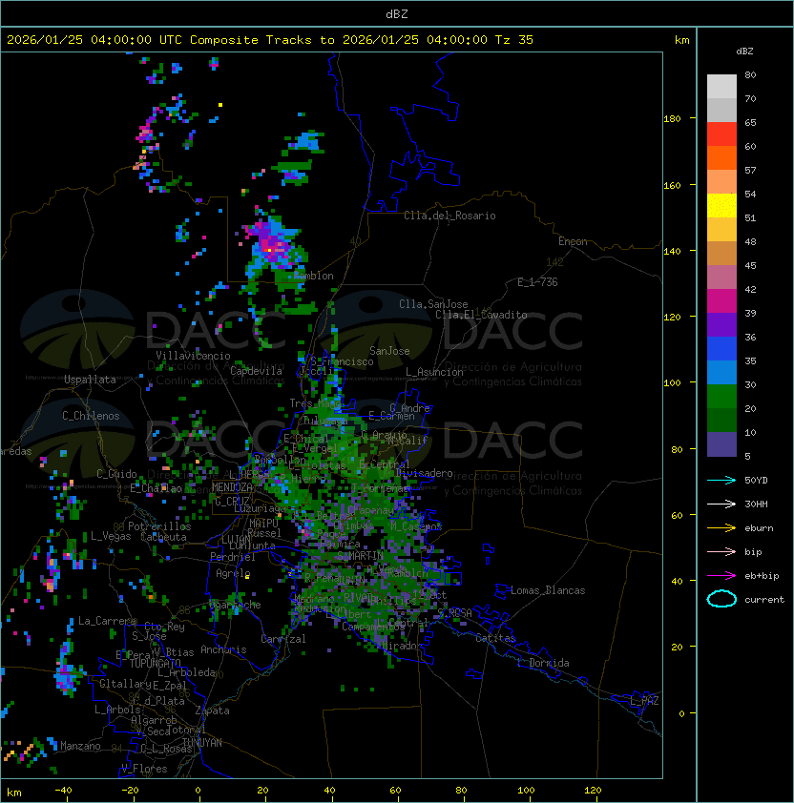Image resolution: width=794 pixels, height=803 pixels.
Task: Click the 'Cacheuta' map label
Action: coord(163,537)
